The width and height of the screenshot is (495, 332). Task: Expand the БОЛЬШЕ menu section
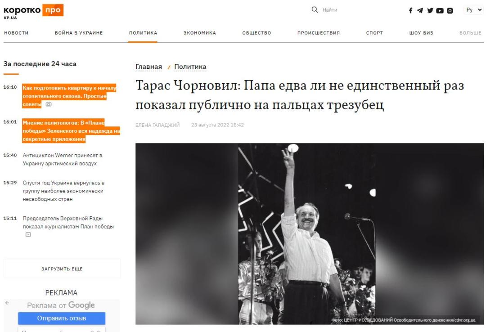(x=470, y=33)
